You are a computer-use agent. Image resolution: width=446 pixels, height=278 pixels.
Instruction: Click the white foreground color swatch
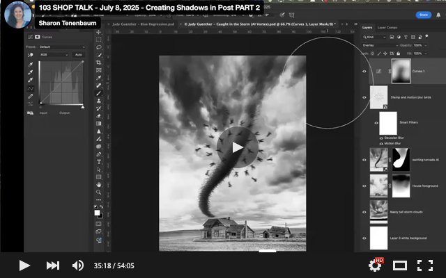98,213
